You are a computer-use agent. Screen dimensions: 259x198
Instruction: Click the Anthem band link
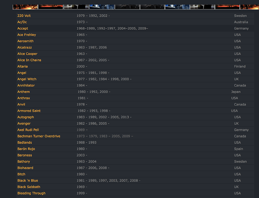pyautogui.click(x=23, y=92)
